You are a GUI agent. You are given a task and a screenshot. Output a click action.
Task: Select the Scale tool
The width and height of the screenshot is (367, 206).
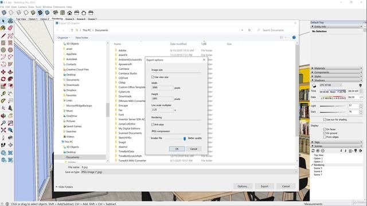pyautogui.click(x=3, y=86)
